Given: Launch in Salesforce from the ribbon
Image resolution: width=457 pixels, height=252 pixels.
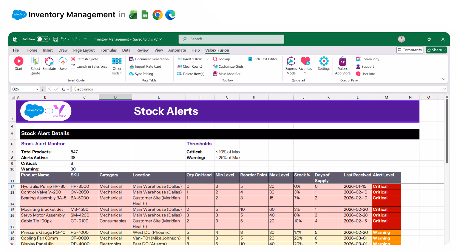Looking at the screenshot, I should pos(89,66).
